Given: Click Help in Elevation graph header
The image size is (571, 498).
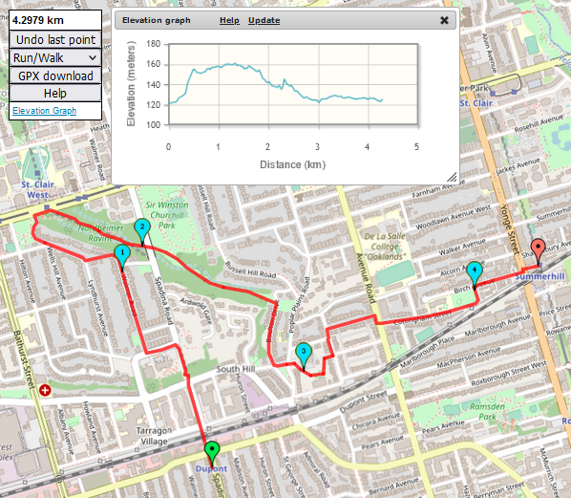Looking at the screenshot, I should pyautogui.click(x=229, y=20).
